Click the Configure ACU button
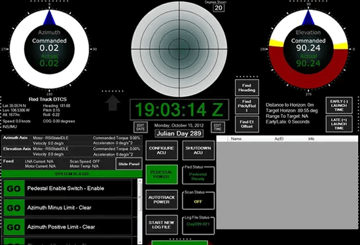The width and height of the screenshot is (360, 245). pos(162,150)
